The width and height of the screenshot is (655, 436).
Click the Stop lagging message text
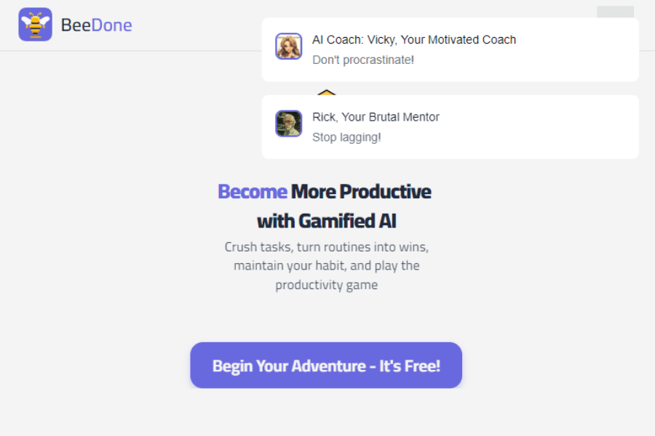[346, 137]
